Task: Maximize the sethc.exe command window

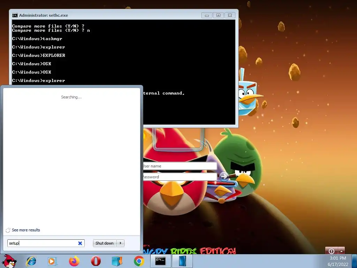Action: [x=218, y=15]
